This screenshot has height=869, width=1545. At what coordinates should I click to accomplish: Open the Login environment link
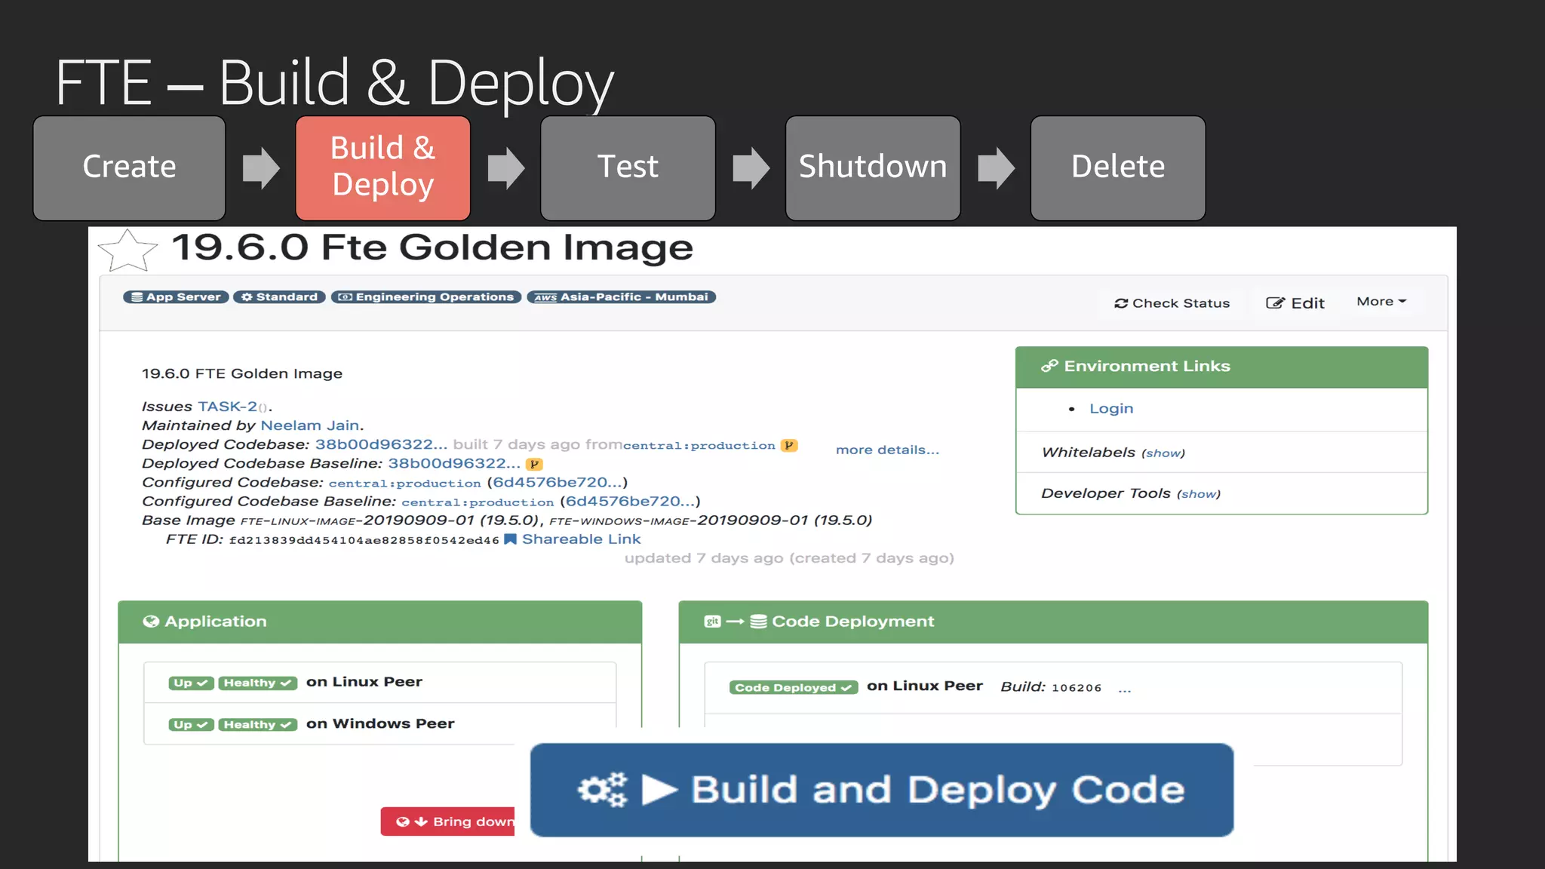[1111, 408]
